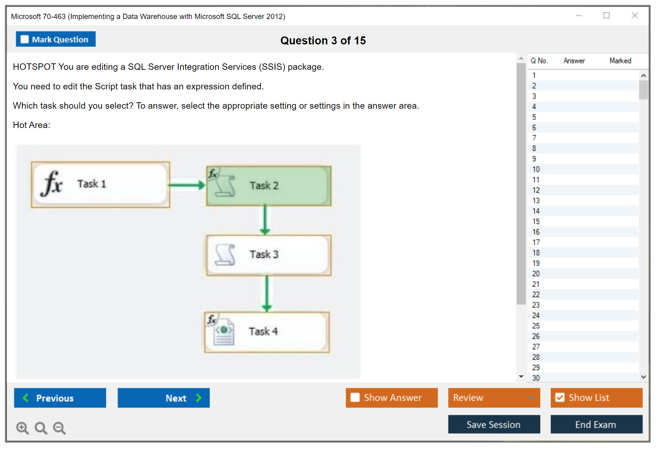Click the question pane vertical scrollbar

coord(521,184)
